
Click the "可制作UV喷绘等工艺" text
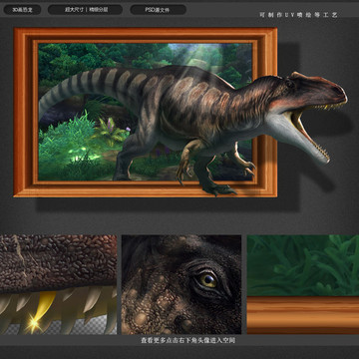[x=298, y=15]
